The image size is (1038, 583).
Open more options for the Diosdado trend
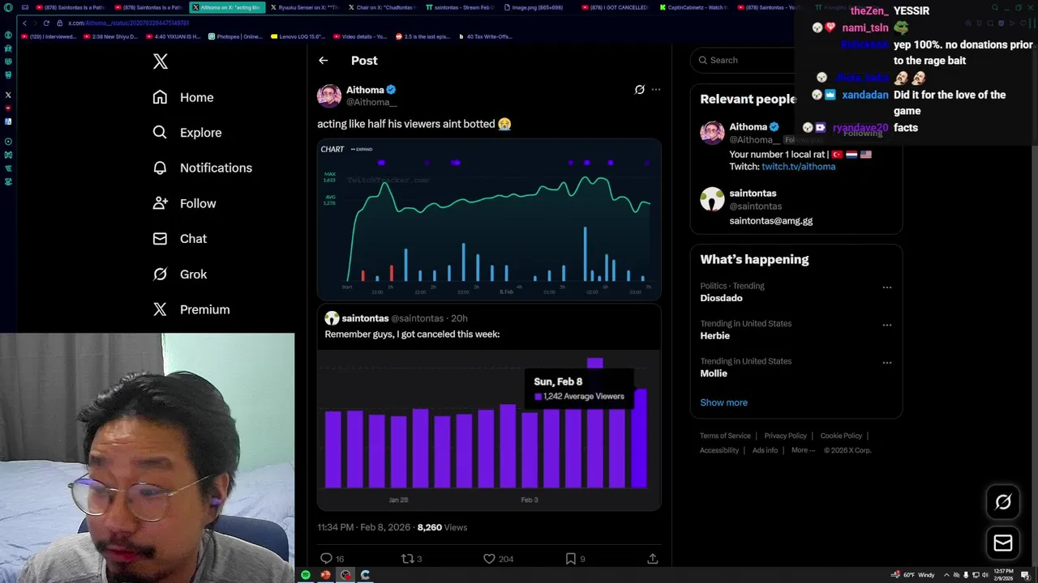pyautogui.click(x=886, y=287)
